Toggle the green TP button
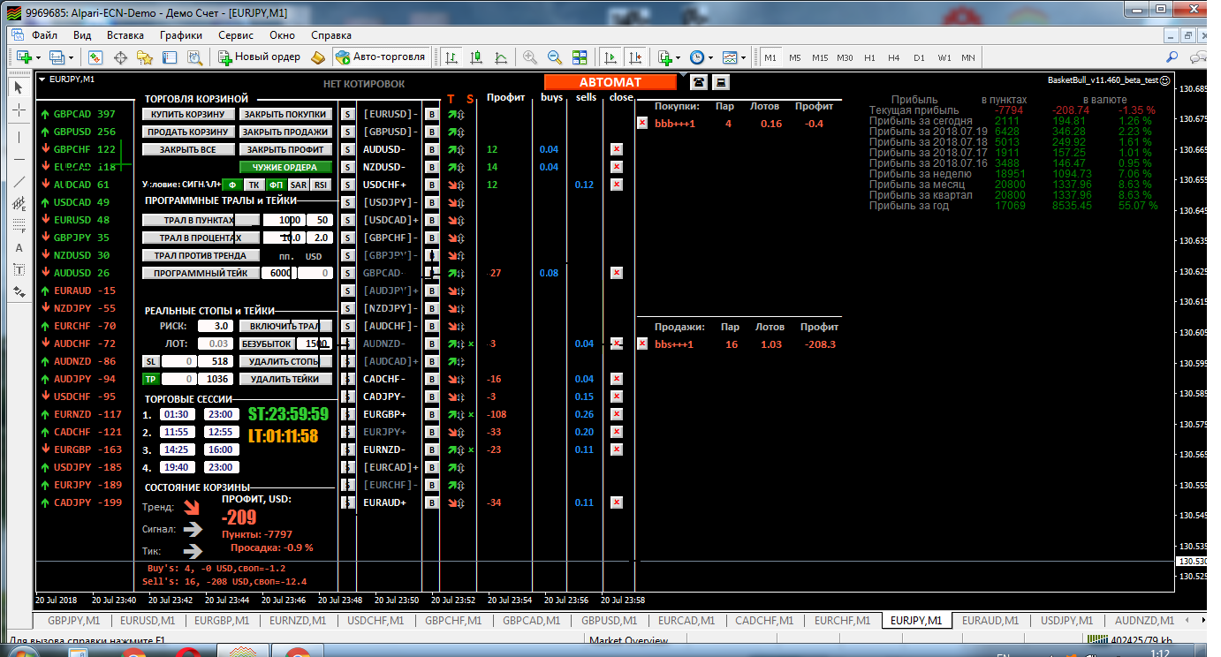The height and width of the screenshot is (657, 1221). 150,379
